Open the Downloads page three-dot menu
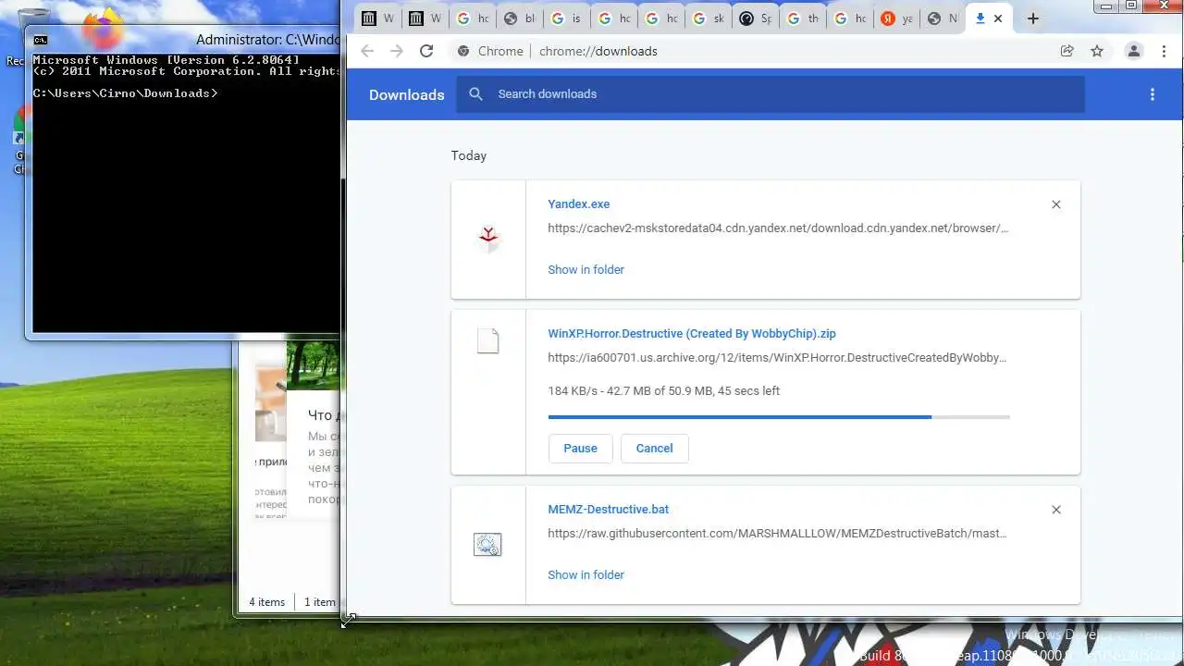Image resolution: width=1184 pixels, height=666 pixels. pyautogui.click(x=1153, y=94)
